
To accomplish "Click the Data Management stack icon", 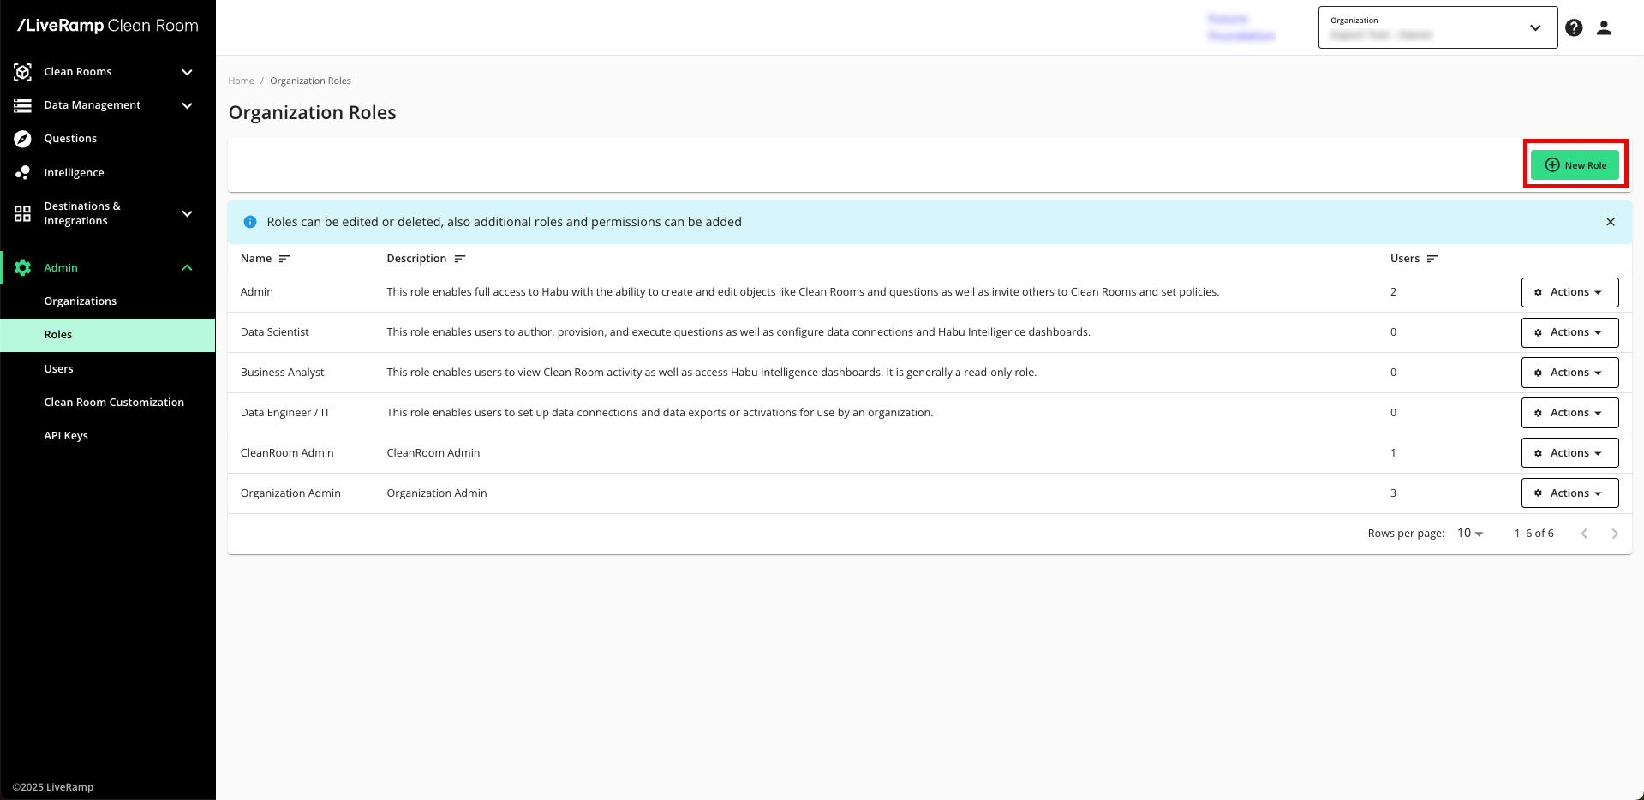I will (x=23, y=105).
